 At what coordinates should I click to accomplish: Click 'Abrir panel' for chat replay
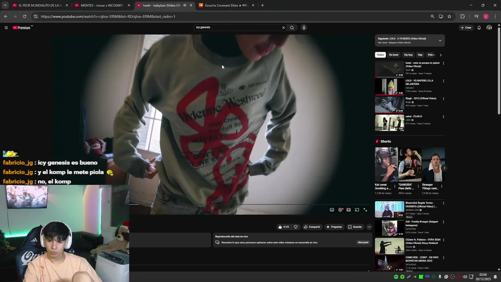point(363,242)
